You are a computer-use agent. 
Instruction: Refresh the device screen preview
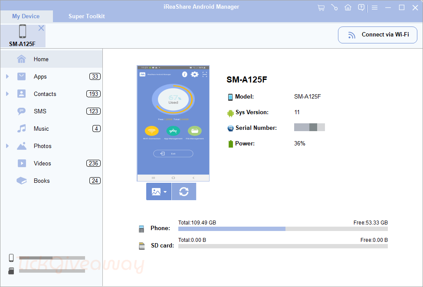184,191
